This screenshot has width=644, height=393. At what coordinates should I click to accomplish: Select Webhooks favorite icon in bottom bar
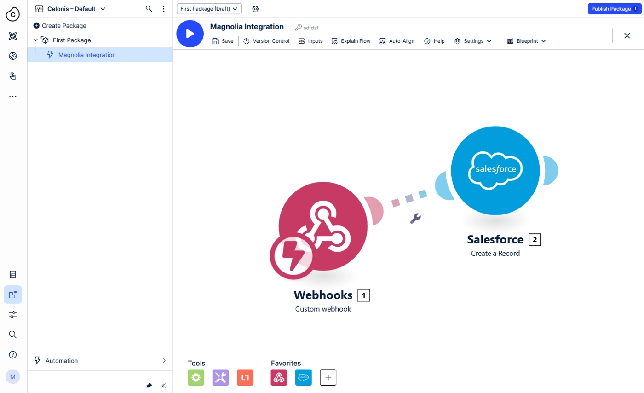click(x=279, y=377)
